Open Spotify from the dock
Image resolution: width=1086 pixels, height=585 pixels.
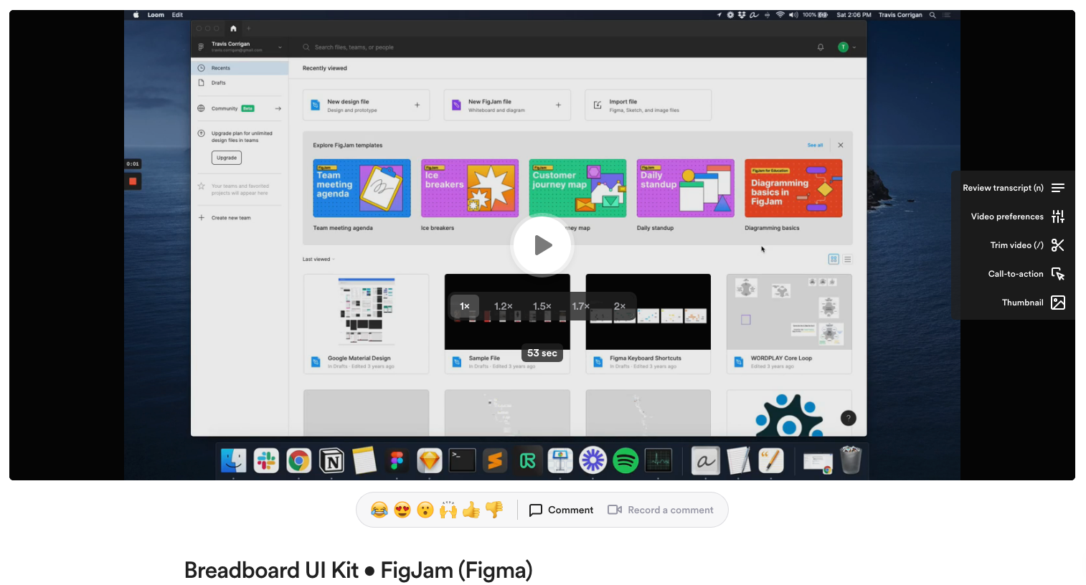point(625,461)
